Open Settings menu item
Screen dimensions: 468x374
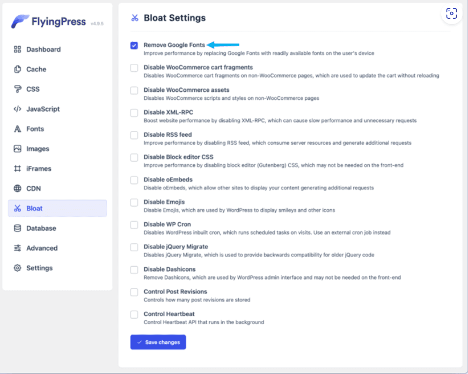pyautogui.click(x=57, y=268)
